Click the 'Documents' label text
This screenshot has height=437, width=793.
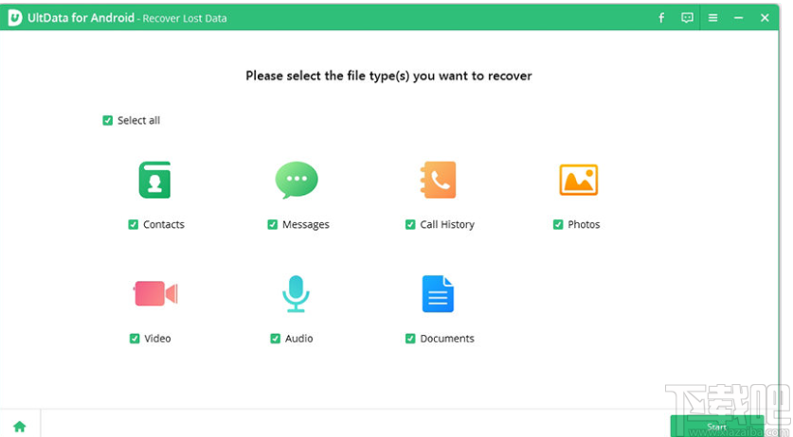tap(447, 339)
